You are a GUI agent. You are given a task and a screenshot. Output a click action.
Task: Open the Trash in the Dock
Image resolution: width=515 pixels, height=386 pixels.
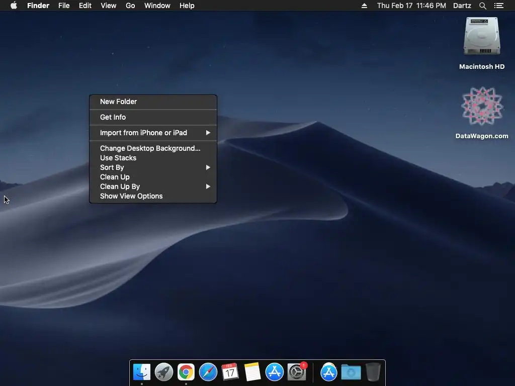(x=373, y=372)
